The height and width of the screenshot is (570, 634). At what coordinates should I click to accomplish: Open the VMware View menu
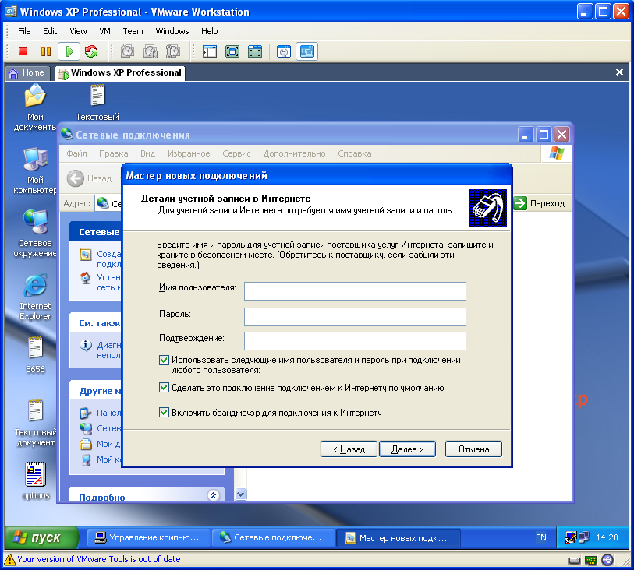coord(78,31)
